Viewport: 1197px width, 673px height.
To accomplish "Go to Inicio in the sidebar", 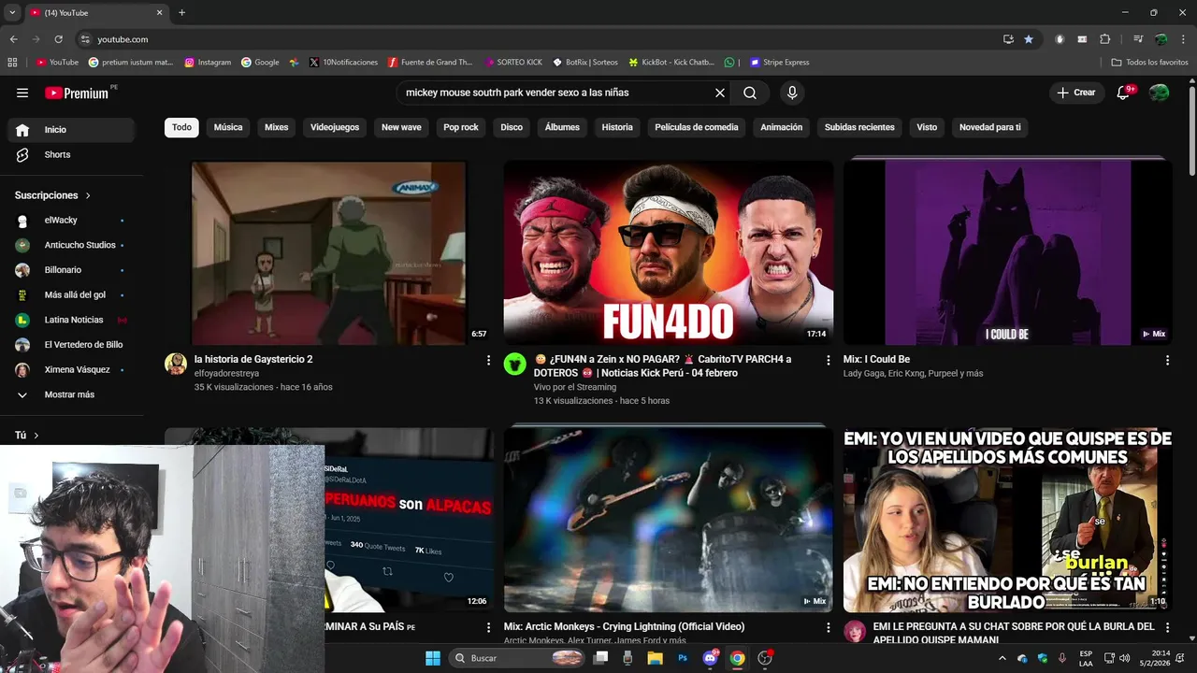I will (x=71, y=130).
